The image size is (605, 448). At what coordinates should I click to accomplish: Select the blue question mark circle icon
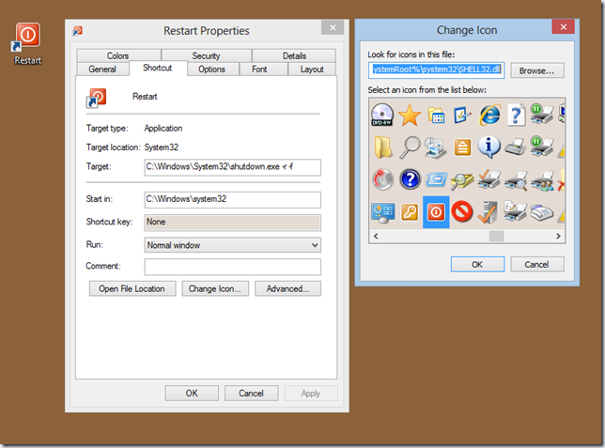[410, 178]
